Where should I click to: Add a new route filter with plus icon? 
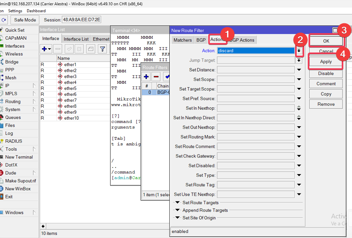146,77
